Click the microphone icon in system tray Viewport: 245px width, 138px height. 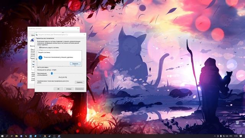(x=221, y=136)
